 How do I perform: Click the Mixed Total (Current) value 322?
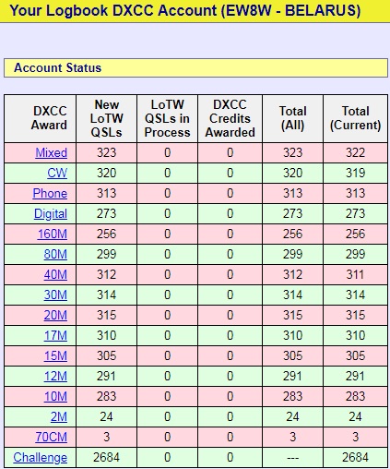click(x=355, y=152)
